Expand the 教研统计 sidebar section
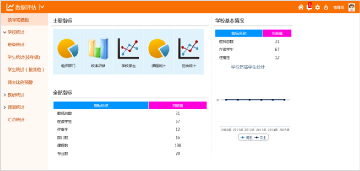The image size is (360, 171). point(16,95)
